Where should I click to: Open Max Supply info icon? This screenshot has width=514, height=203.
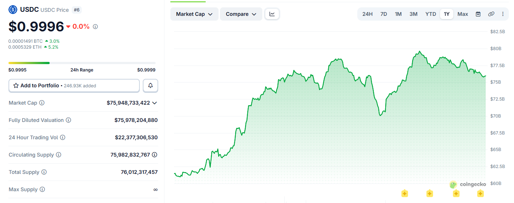point(42,189)
